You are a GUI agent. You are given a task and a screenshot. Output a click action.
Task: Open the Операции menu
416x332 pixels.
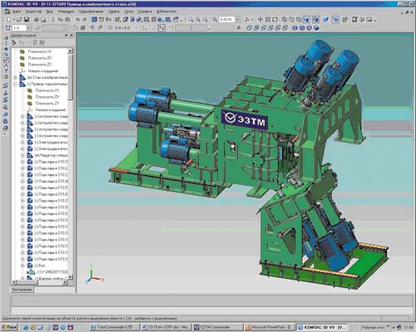[66, 12]
